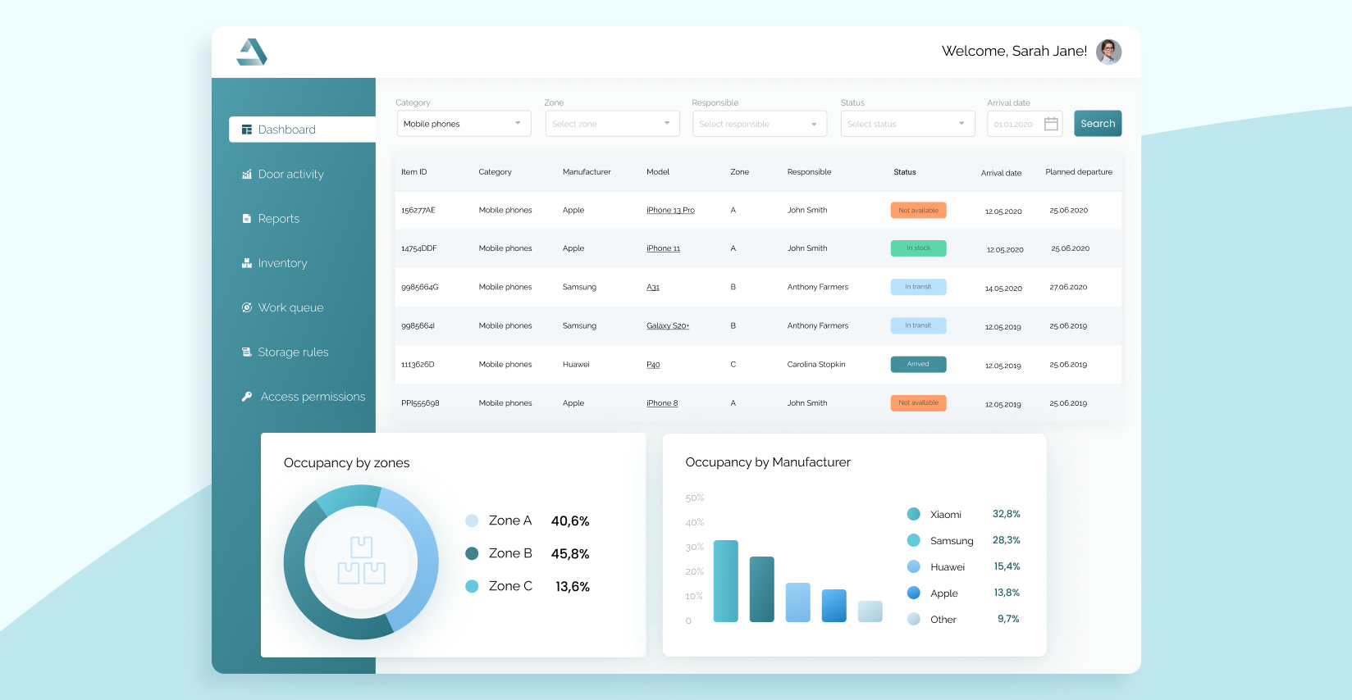Go to Inventory in the sidebar menu
The width and height of the screenshot is (1352, 700).
pos(282,263)
